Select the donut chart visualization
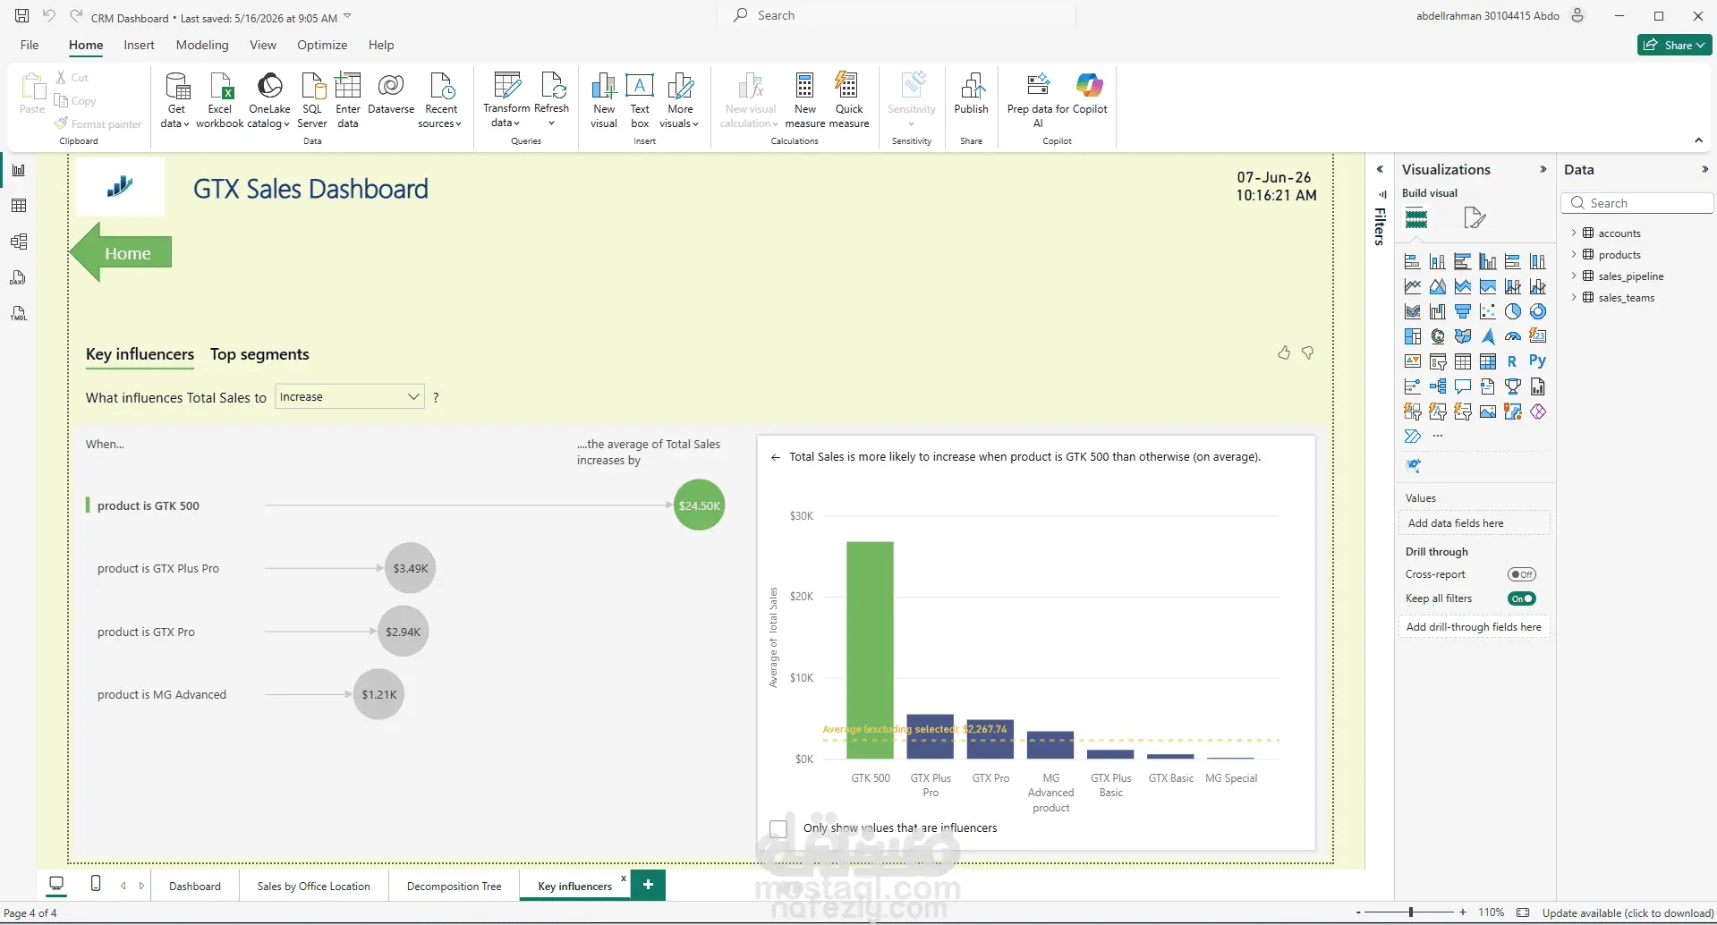 pos(1538,311)
